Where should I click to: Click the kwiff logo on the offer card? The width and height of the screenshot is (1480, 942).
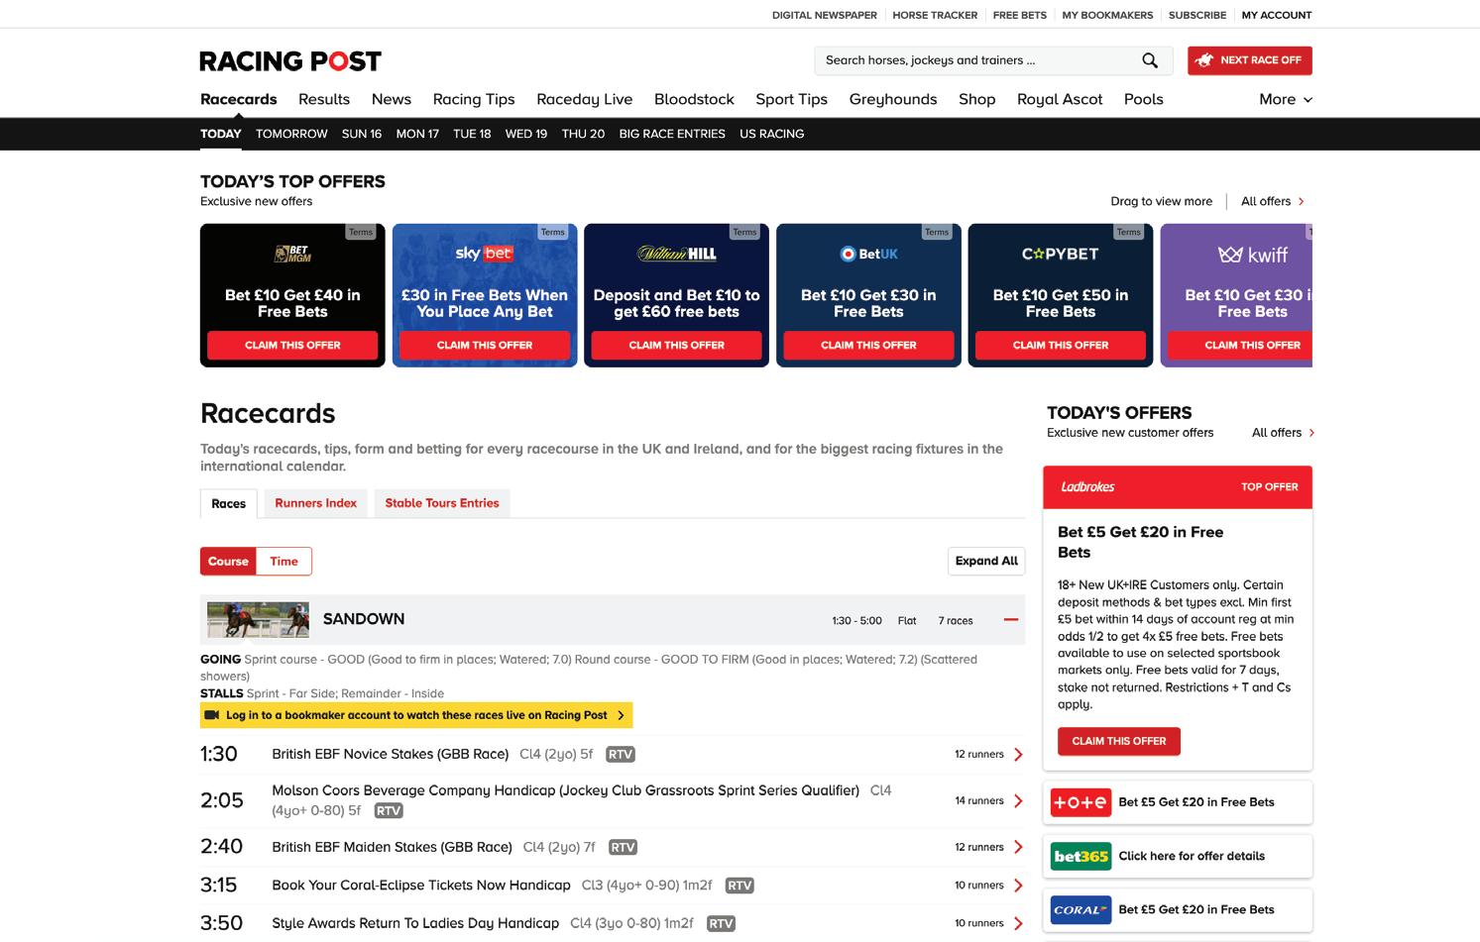coord(1253,255)
